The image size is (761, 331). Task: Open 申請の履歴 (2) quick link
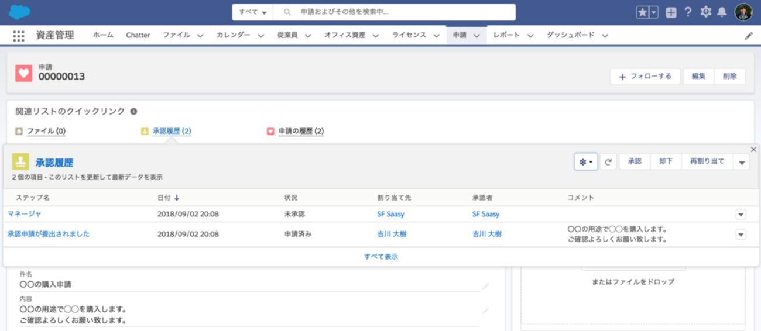point(301,132)
